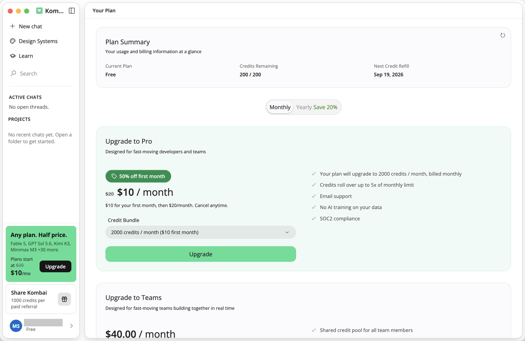Click Credits roll over up to 5x line
Screen dimensions: 525x341
[367, 185]
